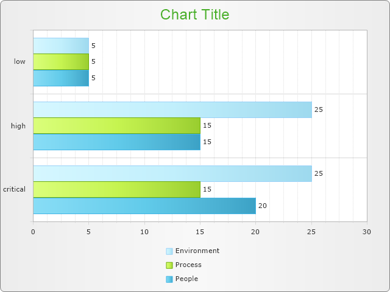Select the People legend label
The width and height of the screenshot is (390, 292).
tap(186, 279)
